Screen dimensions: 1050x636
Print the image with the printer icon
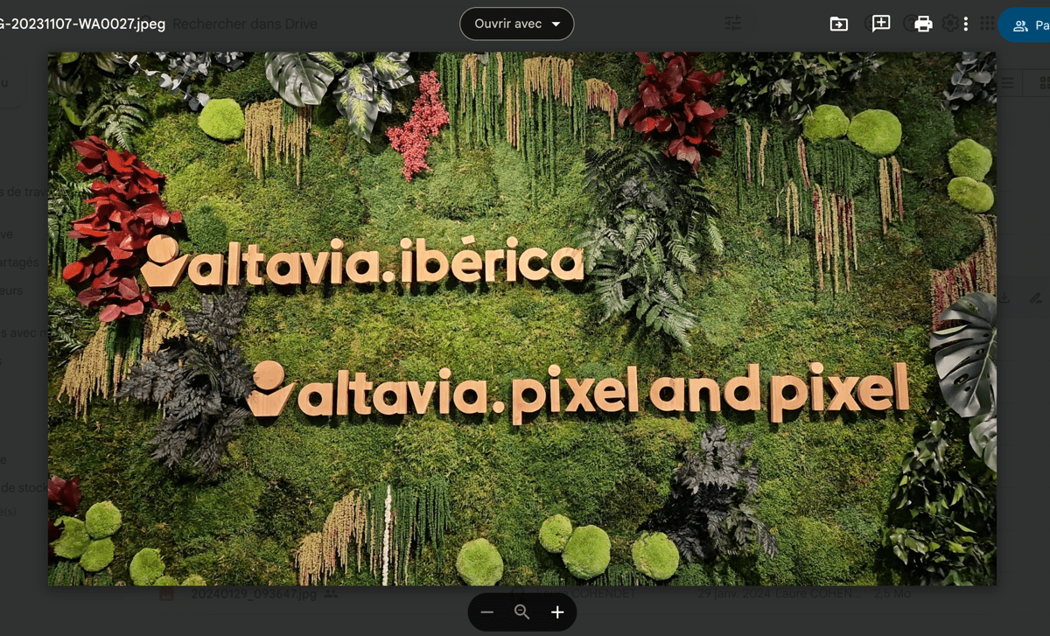923,24
